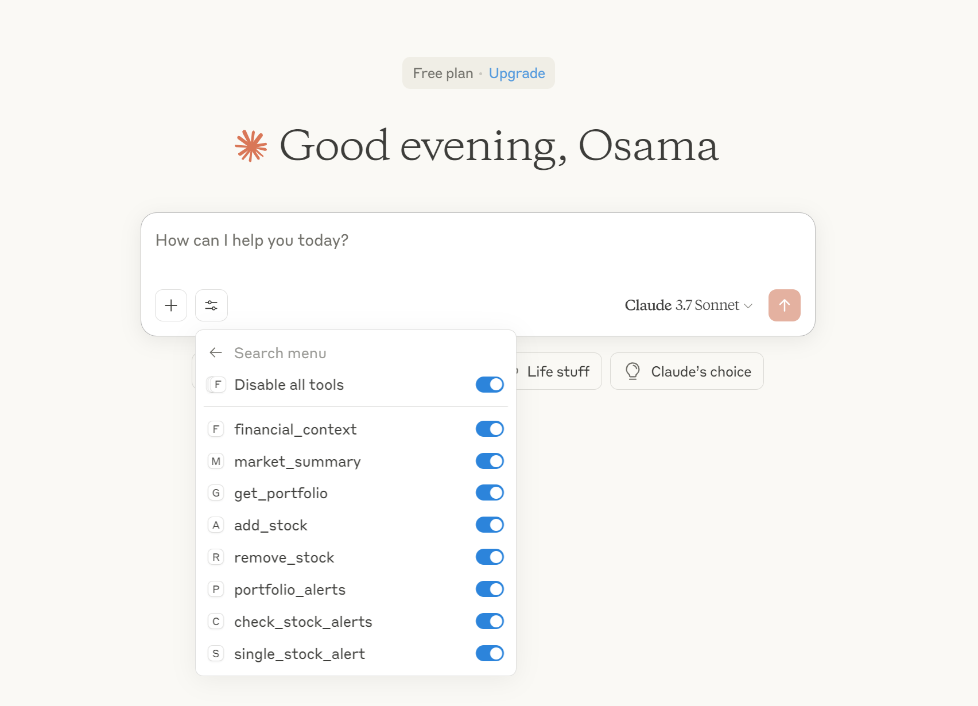This screenshot has height=706, width=978.
Task: Select the add_stock menu label
Action: coord(271,525)
